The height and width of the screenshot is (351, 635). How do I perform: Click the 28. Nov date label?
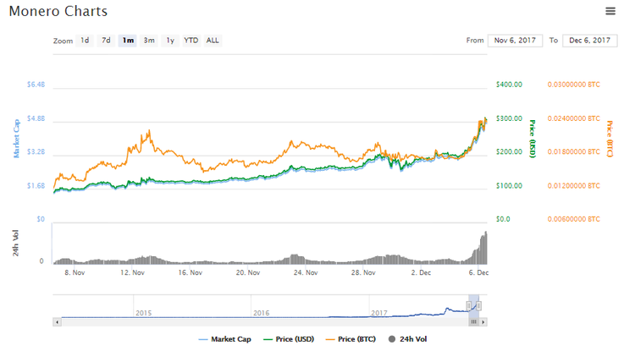pos(363,273)
